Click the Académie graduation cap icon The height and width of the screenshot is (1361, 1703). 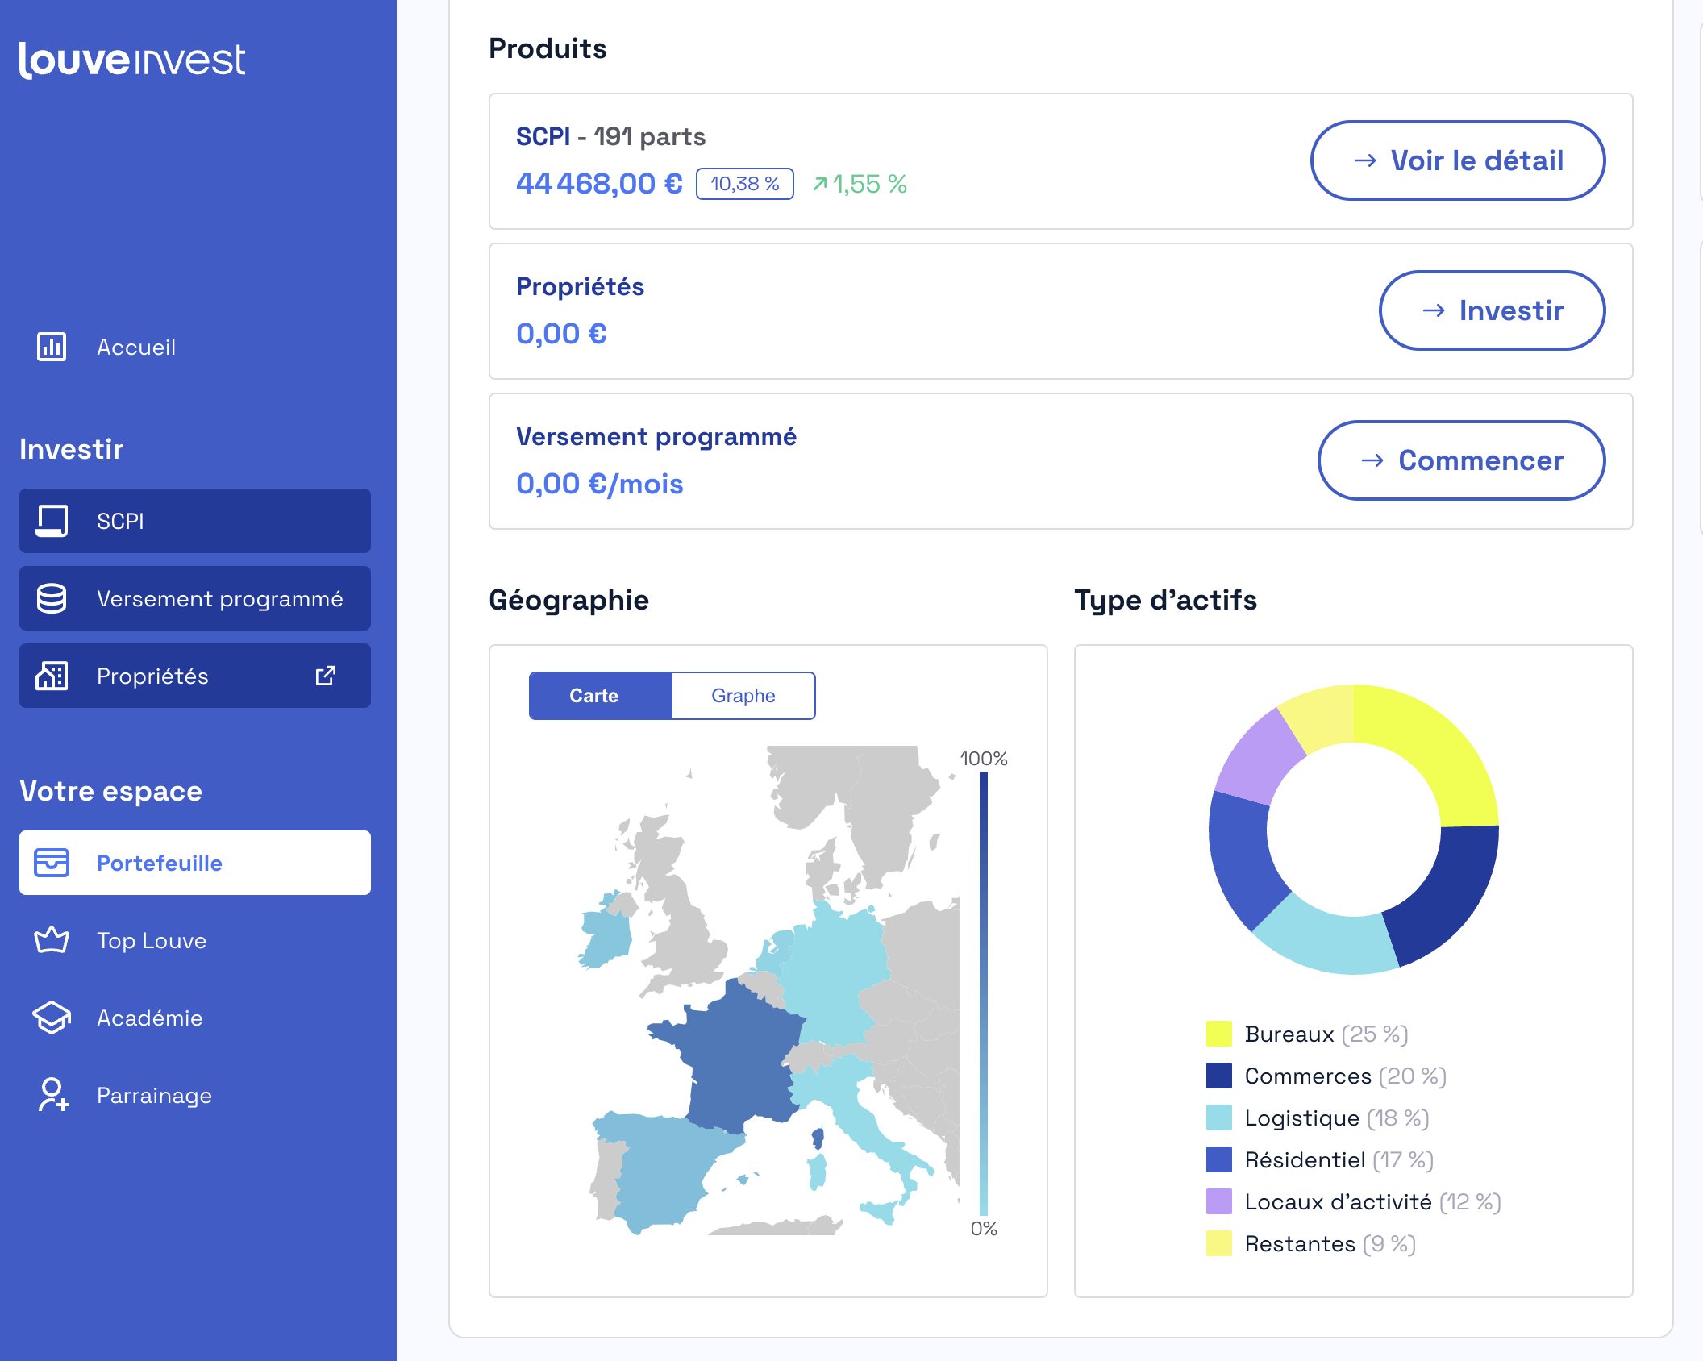pyautogui.click(x=52, y=1018)
